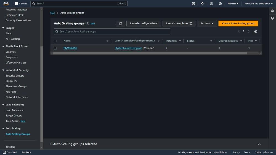Image resolution: width=276 pixels, height=155 pixels.
Task: Collapse the Elastic Block Store section
Action: [x=3, y=46]
